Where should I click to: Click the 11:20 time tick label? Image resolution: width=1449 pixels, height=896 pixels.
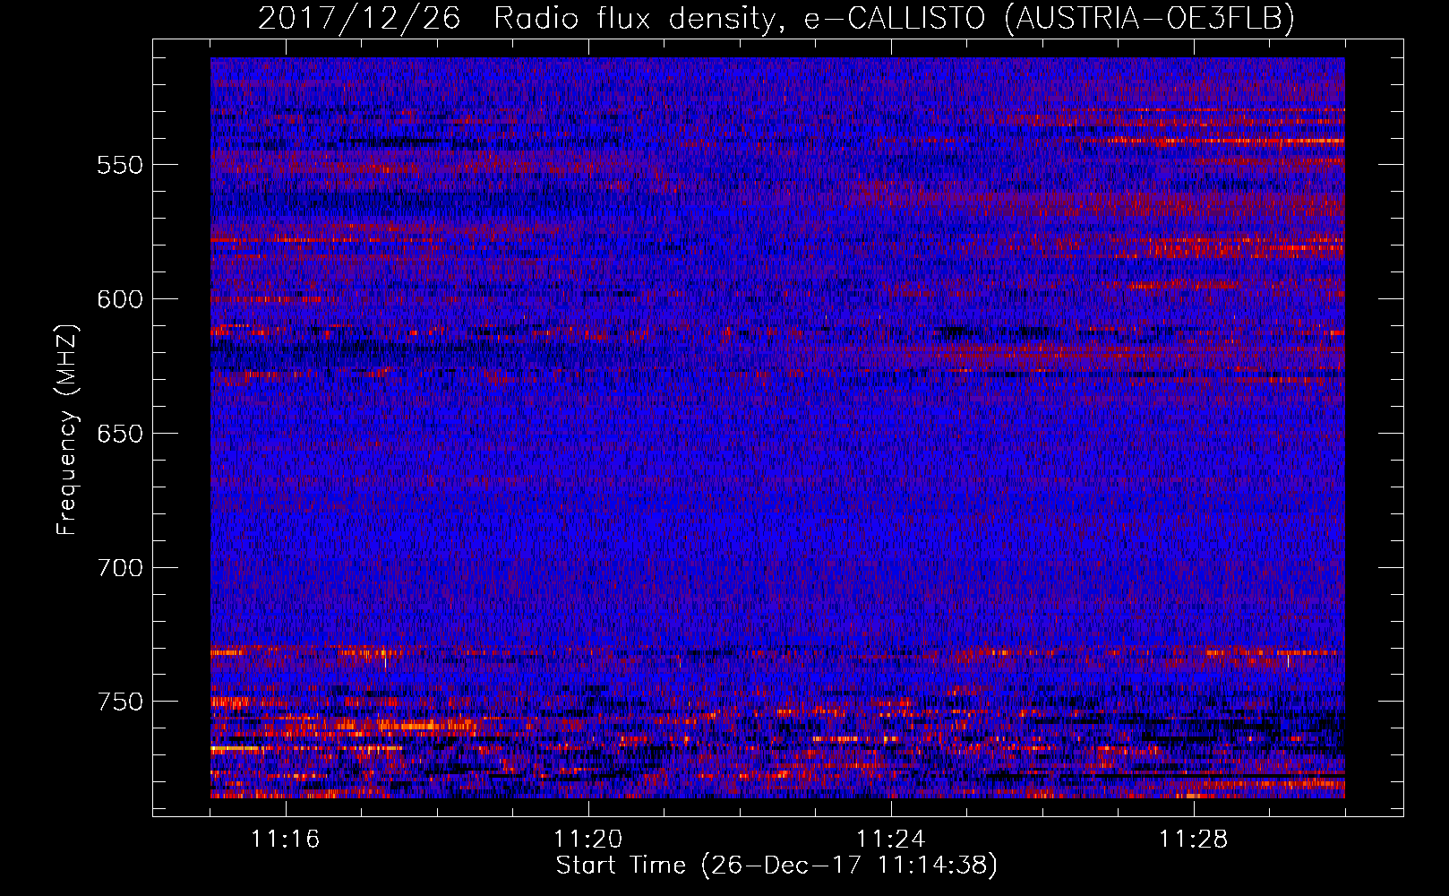[x=587, y=840]
